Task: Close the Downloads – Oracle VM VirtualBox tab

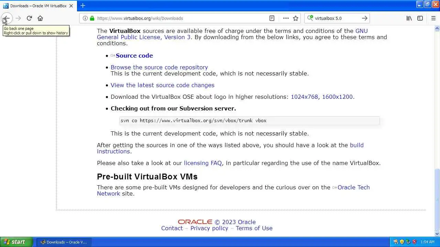Action: [x=71, y=6]
